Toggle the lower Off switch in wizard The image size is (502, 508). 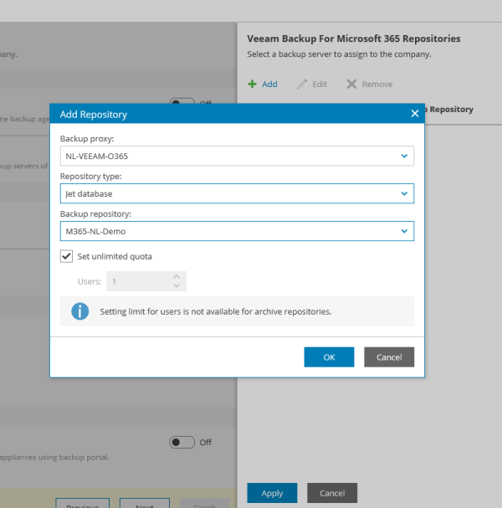[182, 442]
